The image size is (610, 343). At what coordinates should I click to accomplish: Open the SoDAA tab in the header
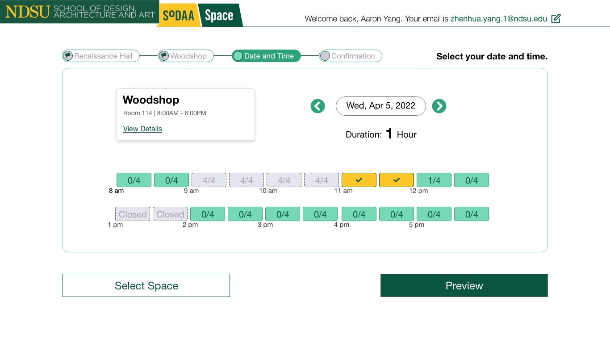pyautogui.click(x=178, y=15)
